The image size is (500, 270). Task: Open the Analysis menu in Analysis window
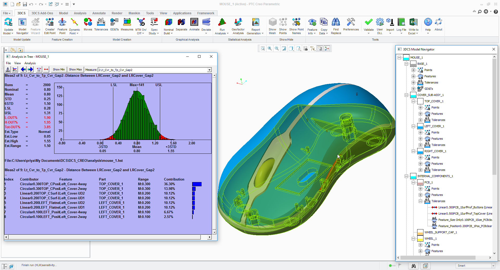point(30,63)
